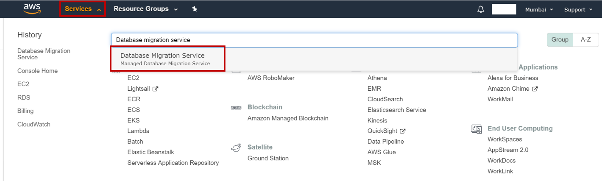Viewport: 602px width, 181px height.
Task: Open CloudWatch from History list
Action: tap(33, 124)
